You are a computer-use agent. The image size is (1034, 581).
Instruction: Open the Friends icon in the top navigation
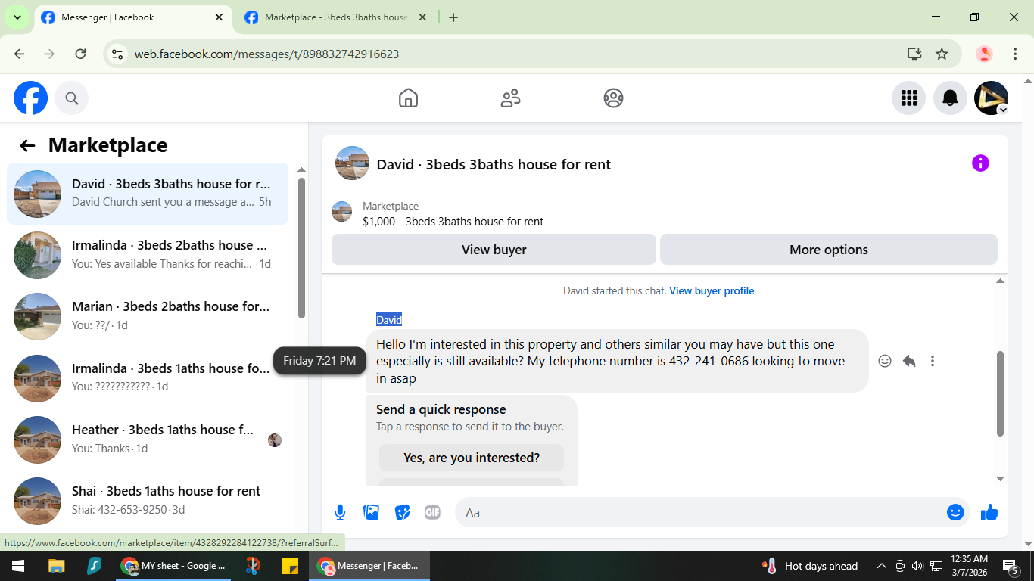pyautogui.click(x=511, y=98)
